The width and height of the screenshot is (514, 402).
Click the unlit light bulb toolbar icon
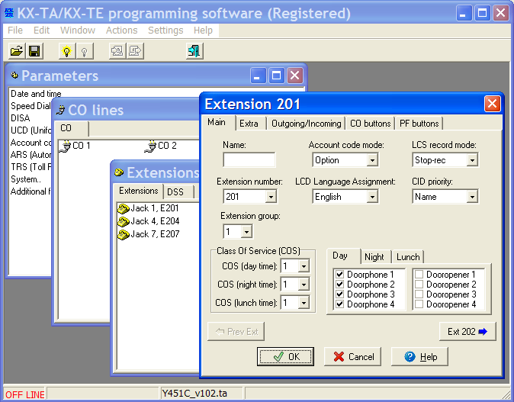click(x=84, y=51)
